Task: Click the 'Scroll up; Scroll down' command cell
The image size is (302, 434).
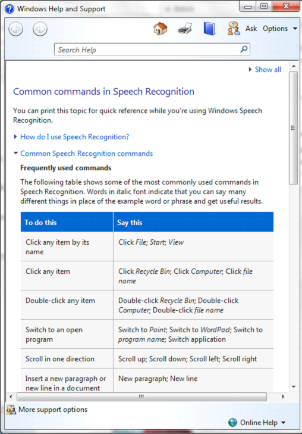Action: 193,359
